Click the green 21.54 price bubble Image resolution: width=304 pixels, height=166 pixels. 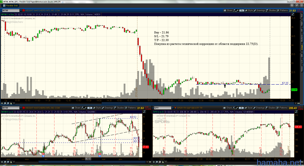pos(294,90)
